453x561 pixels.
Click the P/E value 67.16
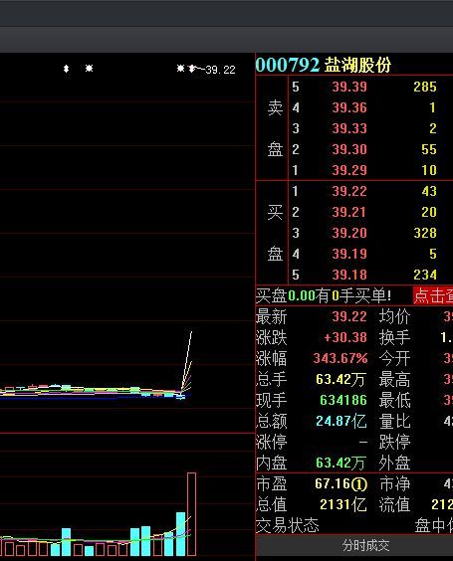[x=333, y=483]
